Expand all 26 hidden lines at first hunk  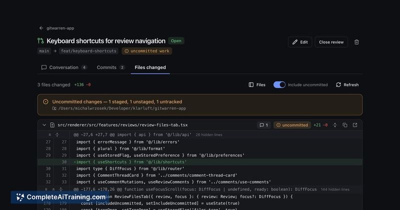(57, 134)
